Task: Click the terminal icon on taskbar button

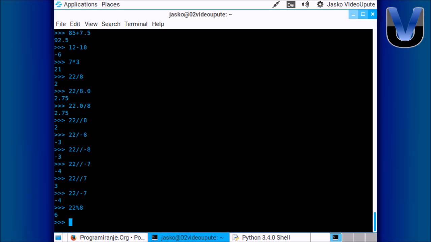Action: click(155, 237)
